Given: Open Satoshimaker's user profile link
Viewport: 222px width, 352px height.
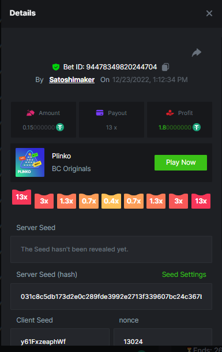Looking at the screenshot, I should point(72,80).
